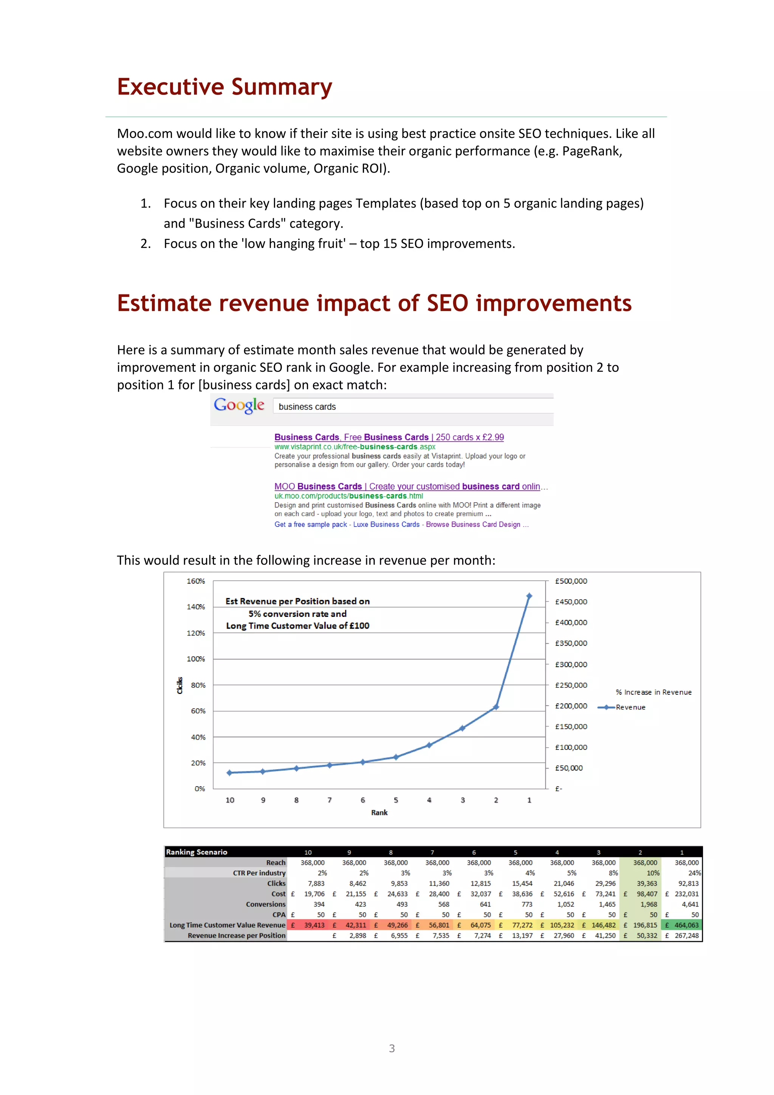Select the 'Estimate revenue impact of SEO improvements' heading
This screenshot has width=774, height=1095.
375,303
